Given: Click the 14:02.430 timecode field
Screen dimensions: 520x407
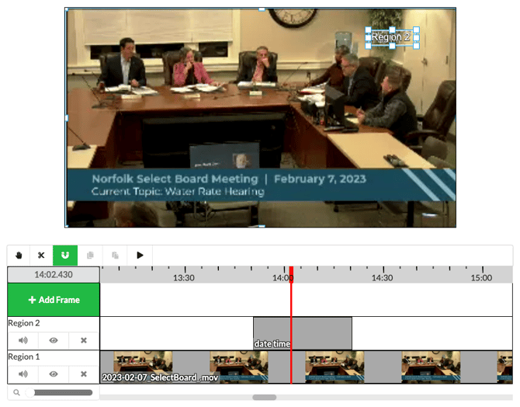Looking at the screenshot, I should pyautogui.click(x=54, y=275).
